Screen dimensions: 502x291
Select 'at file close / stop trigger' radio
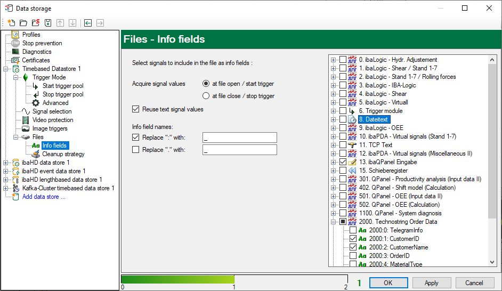pos(206,96)
